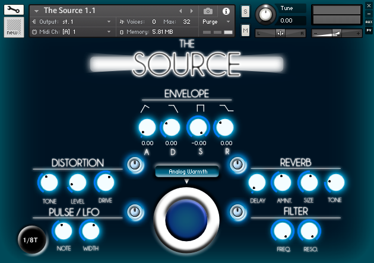Click the Tune knob in header
Image resolution: width=374 pixels, height=263 pixels.
pyautogui.click(x=266, y=14)
